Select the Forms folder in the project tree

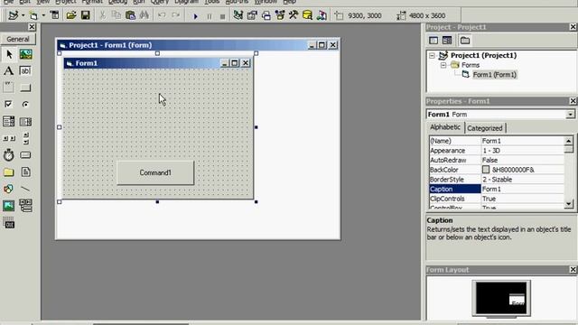(x=471, y=65)
